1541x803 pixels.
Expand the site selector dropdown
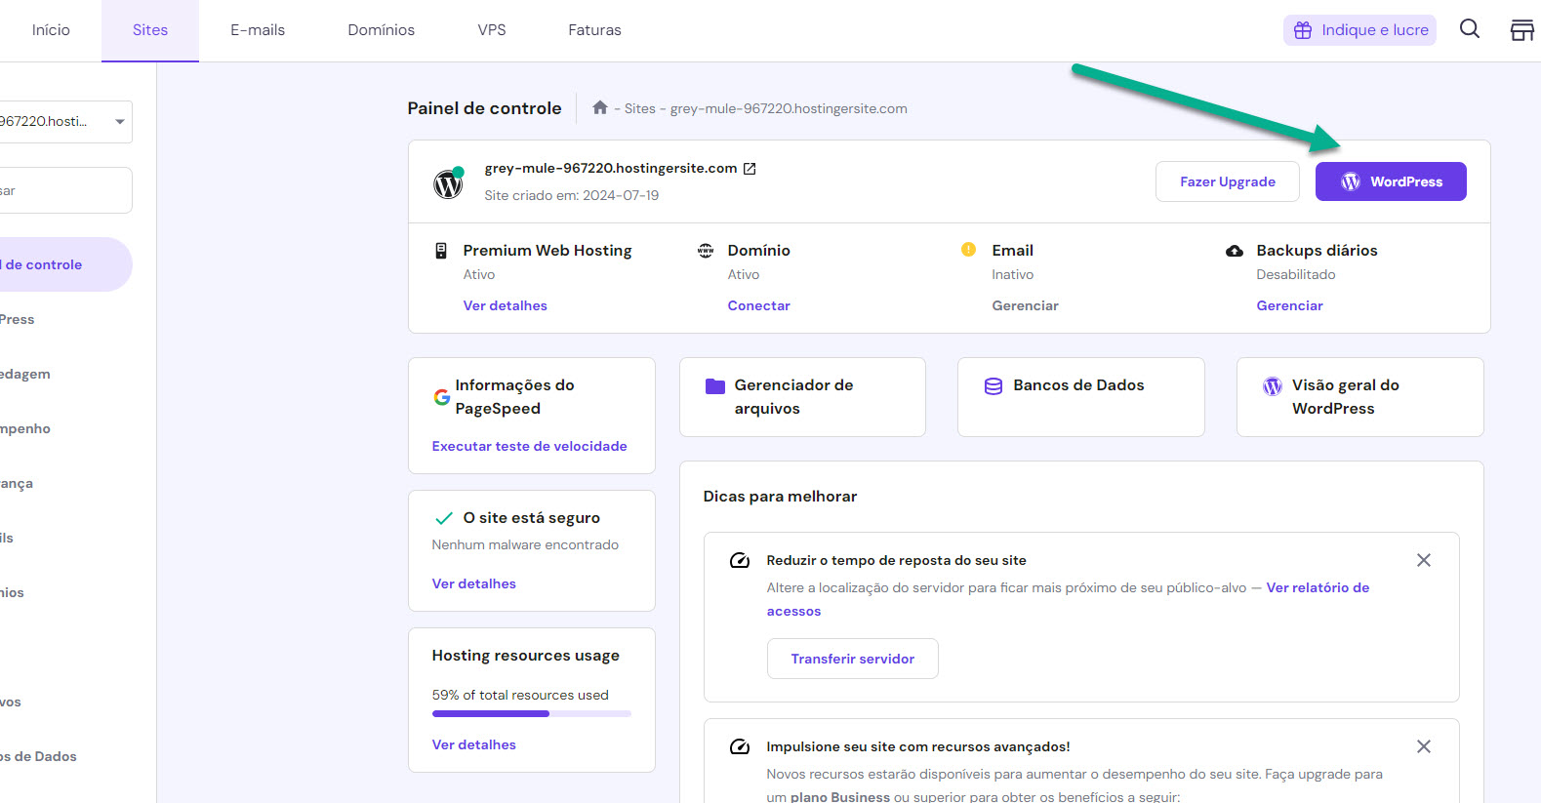point(64,122)
